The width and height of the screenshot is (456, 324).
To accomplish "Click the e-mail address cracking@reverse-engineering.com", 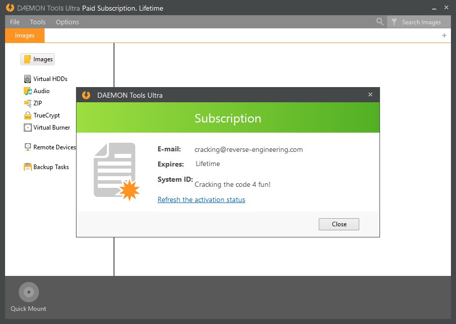I will click(x=249, y=150).
